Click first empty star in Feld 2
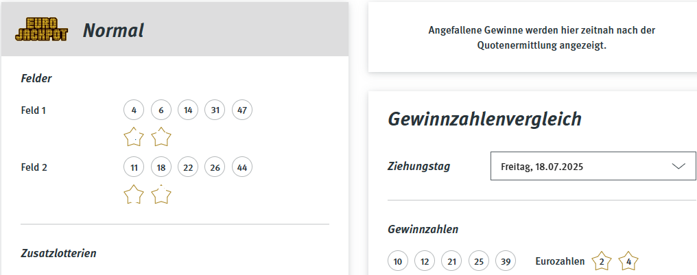The height and width of the screenshot is (275, 697). click(134, 195)
